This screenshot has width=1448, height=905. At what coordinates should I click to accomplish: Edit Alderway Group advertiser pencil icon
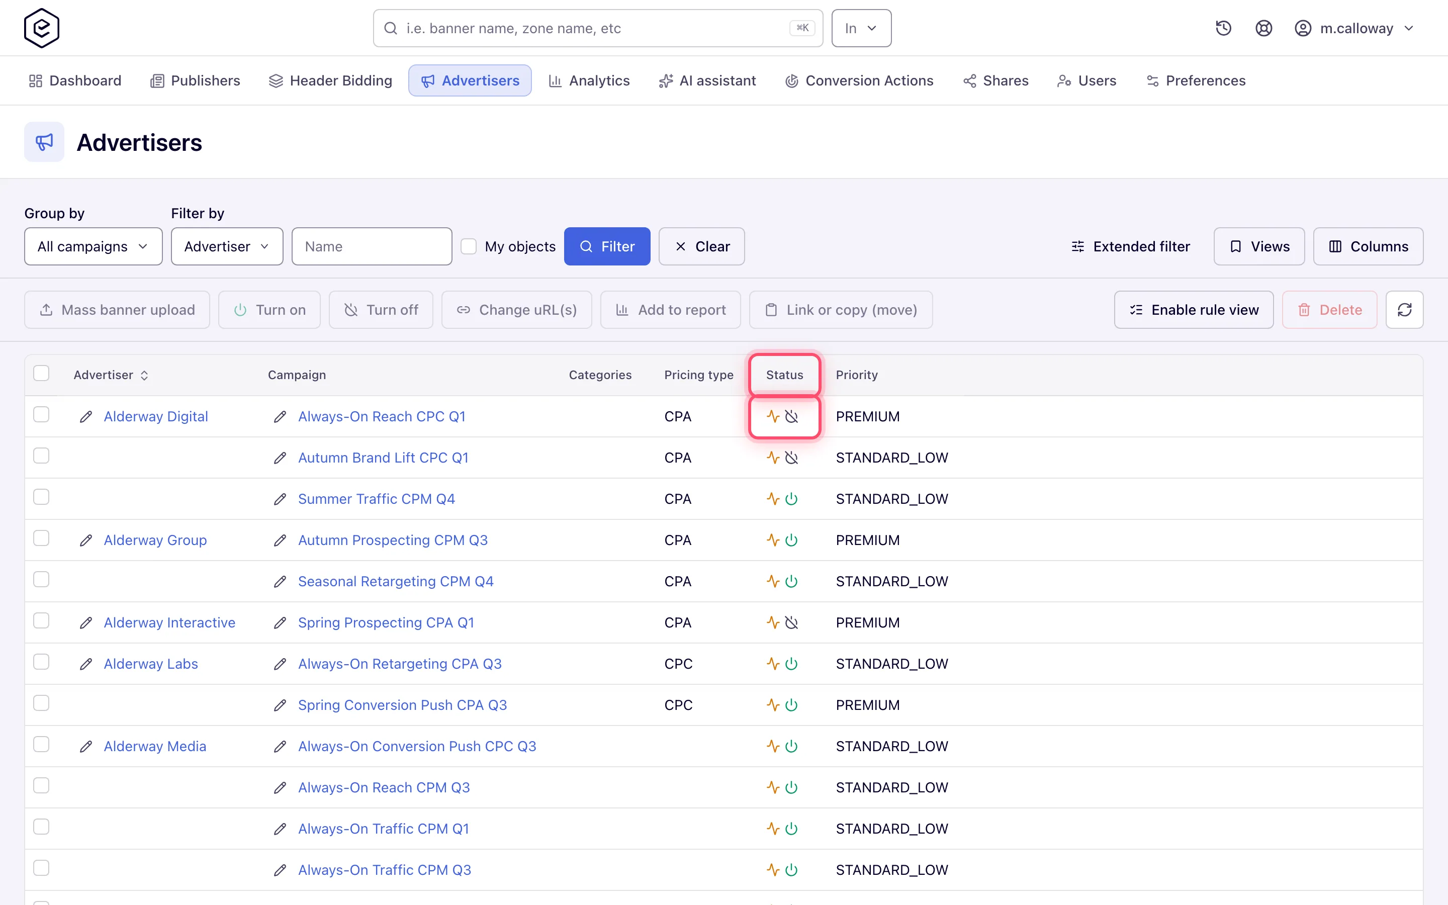(x=86, y=540)
